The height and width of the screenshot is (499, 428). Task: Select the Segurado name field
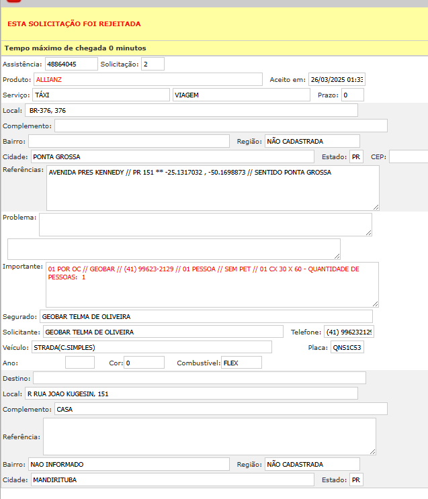(x=206, y=316)
